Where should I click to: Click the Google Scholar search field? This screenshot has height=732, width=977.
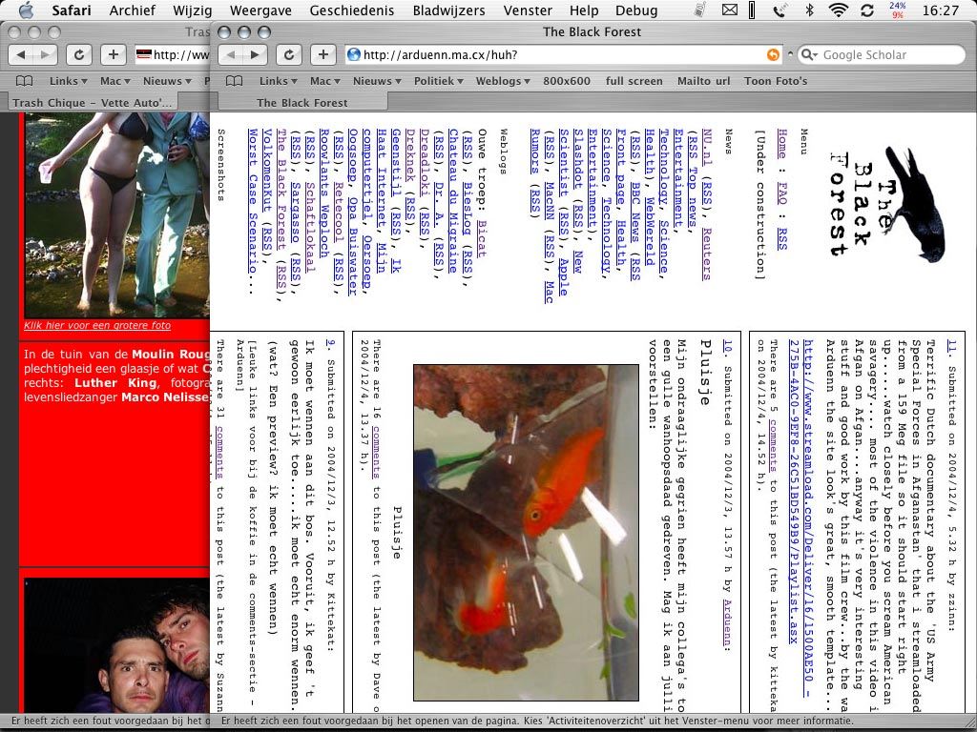point(882,54)
